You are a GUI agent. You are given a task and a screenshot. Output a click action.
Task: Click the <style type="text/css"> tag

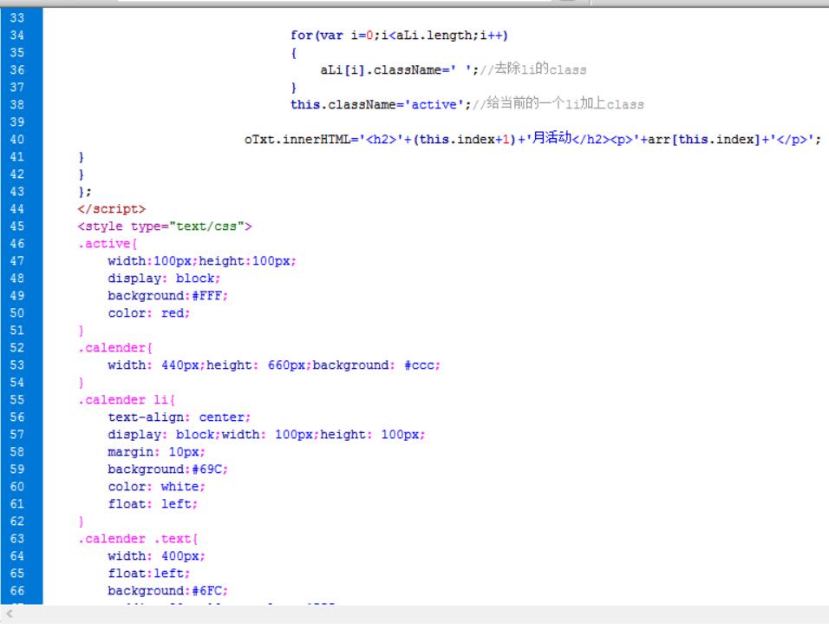coord(165,227)
